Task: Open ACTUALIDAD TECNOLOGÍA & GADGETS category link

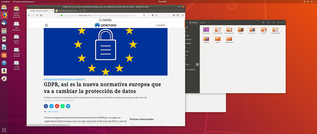Action: click(x=64, y=80)
